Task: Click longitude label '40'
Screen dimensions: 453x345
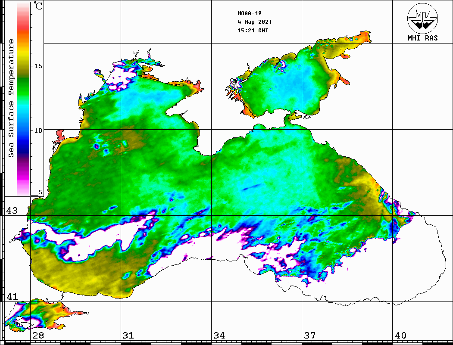Action: [x=400, y=336]
